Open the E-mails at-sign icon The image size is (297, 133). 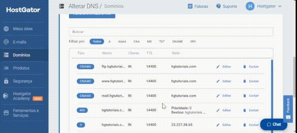tap(6, 42)
